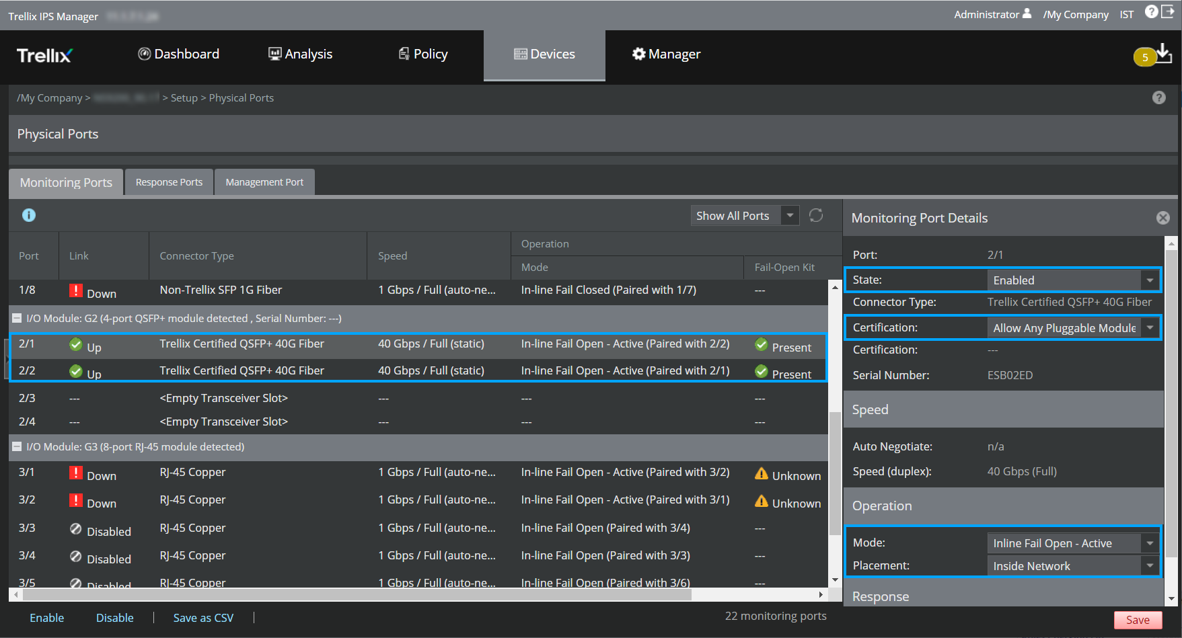Click the help icon in the top bar
The image size is (1182, 638).
coord(1151,11)
